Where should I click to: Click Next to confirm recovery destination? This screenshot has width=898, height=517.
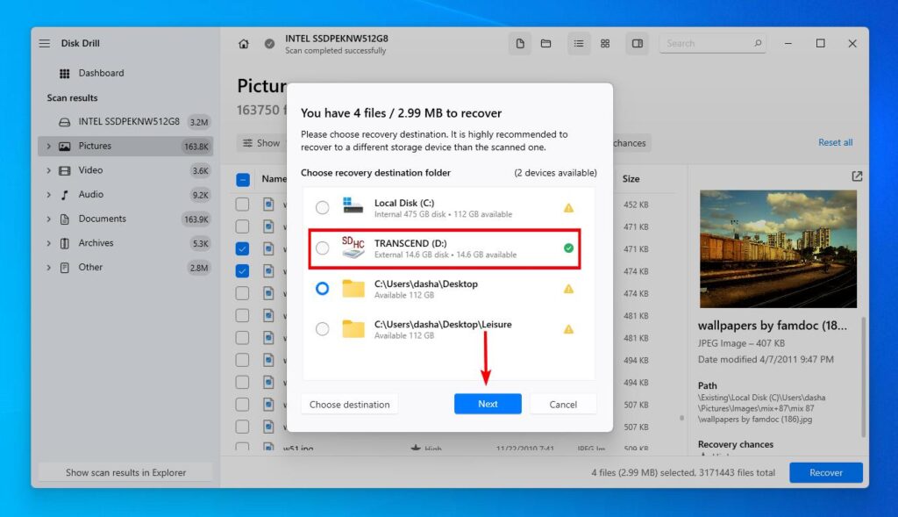(488, 404)
